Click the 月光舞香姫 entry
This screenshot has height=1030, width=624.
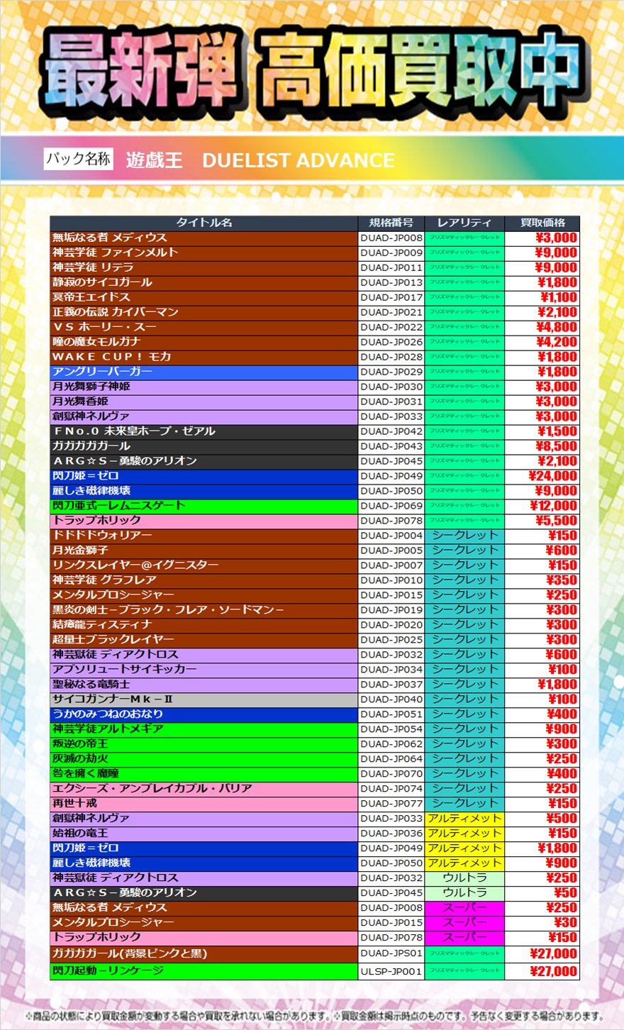tap(80, 402)
